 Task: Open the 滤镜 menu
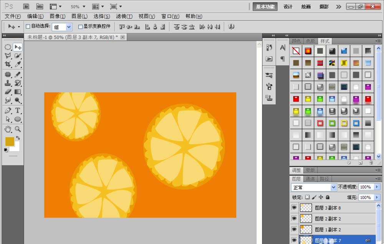coord(124,16)
